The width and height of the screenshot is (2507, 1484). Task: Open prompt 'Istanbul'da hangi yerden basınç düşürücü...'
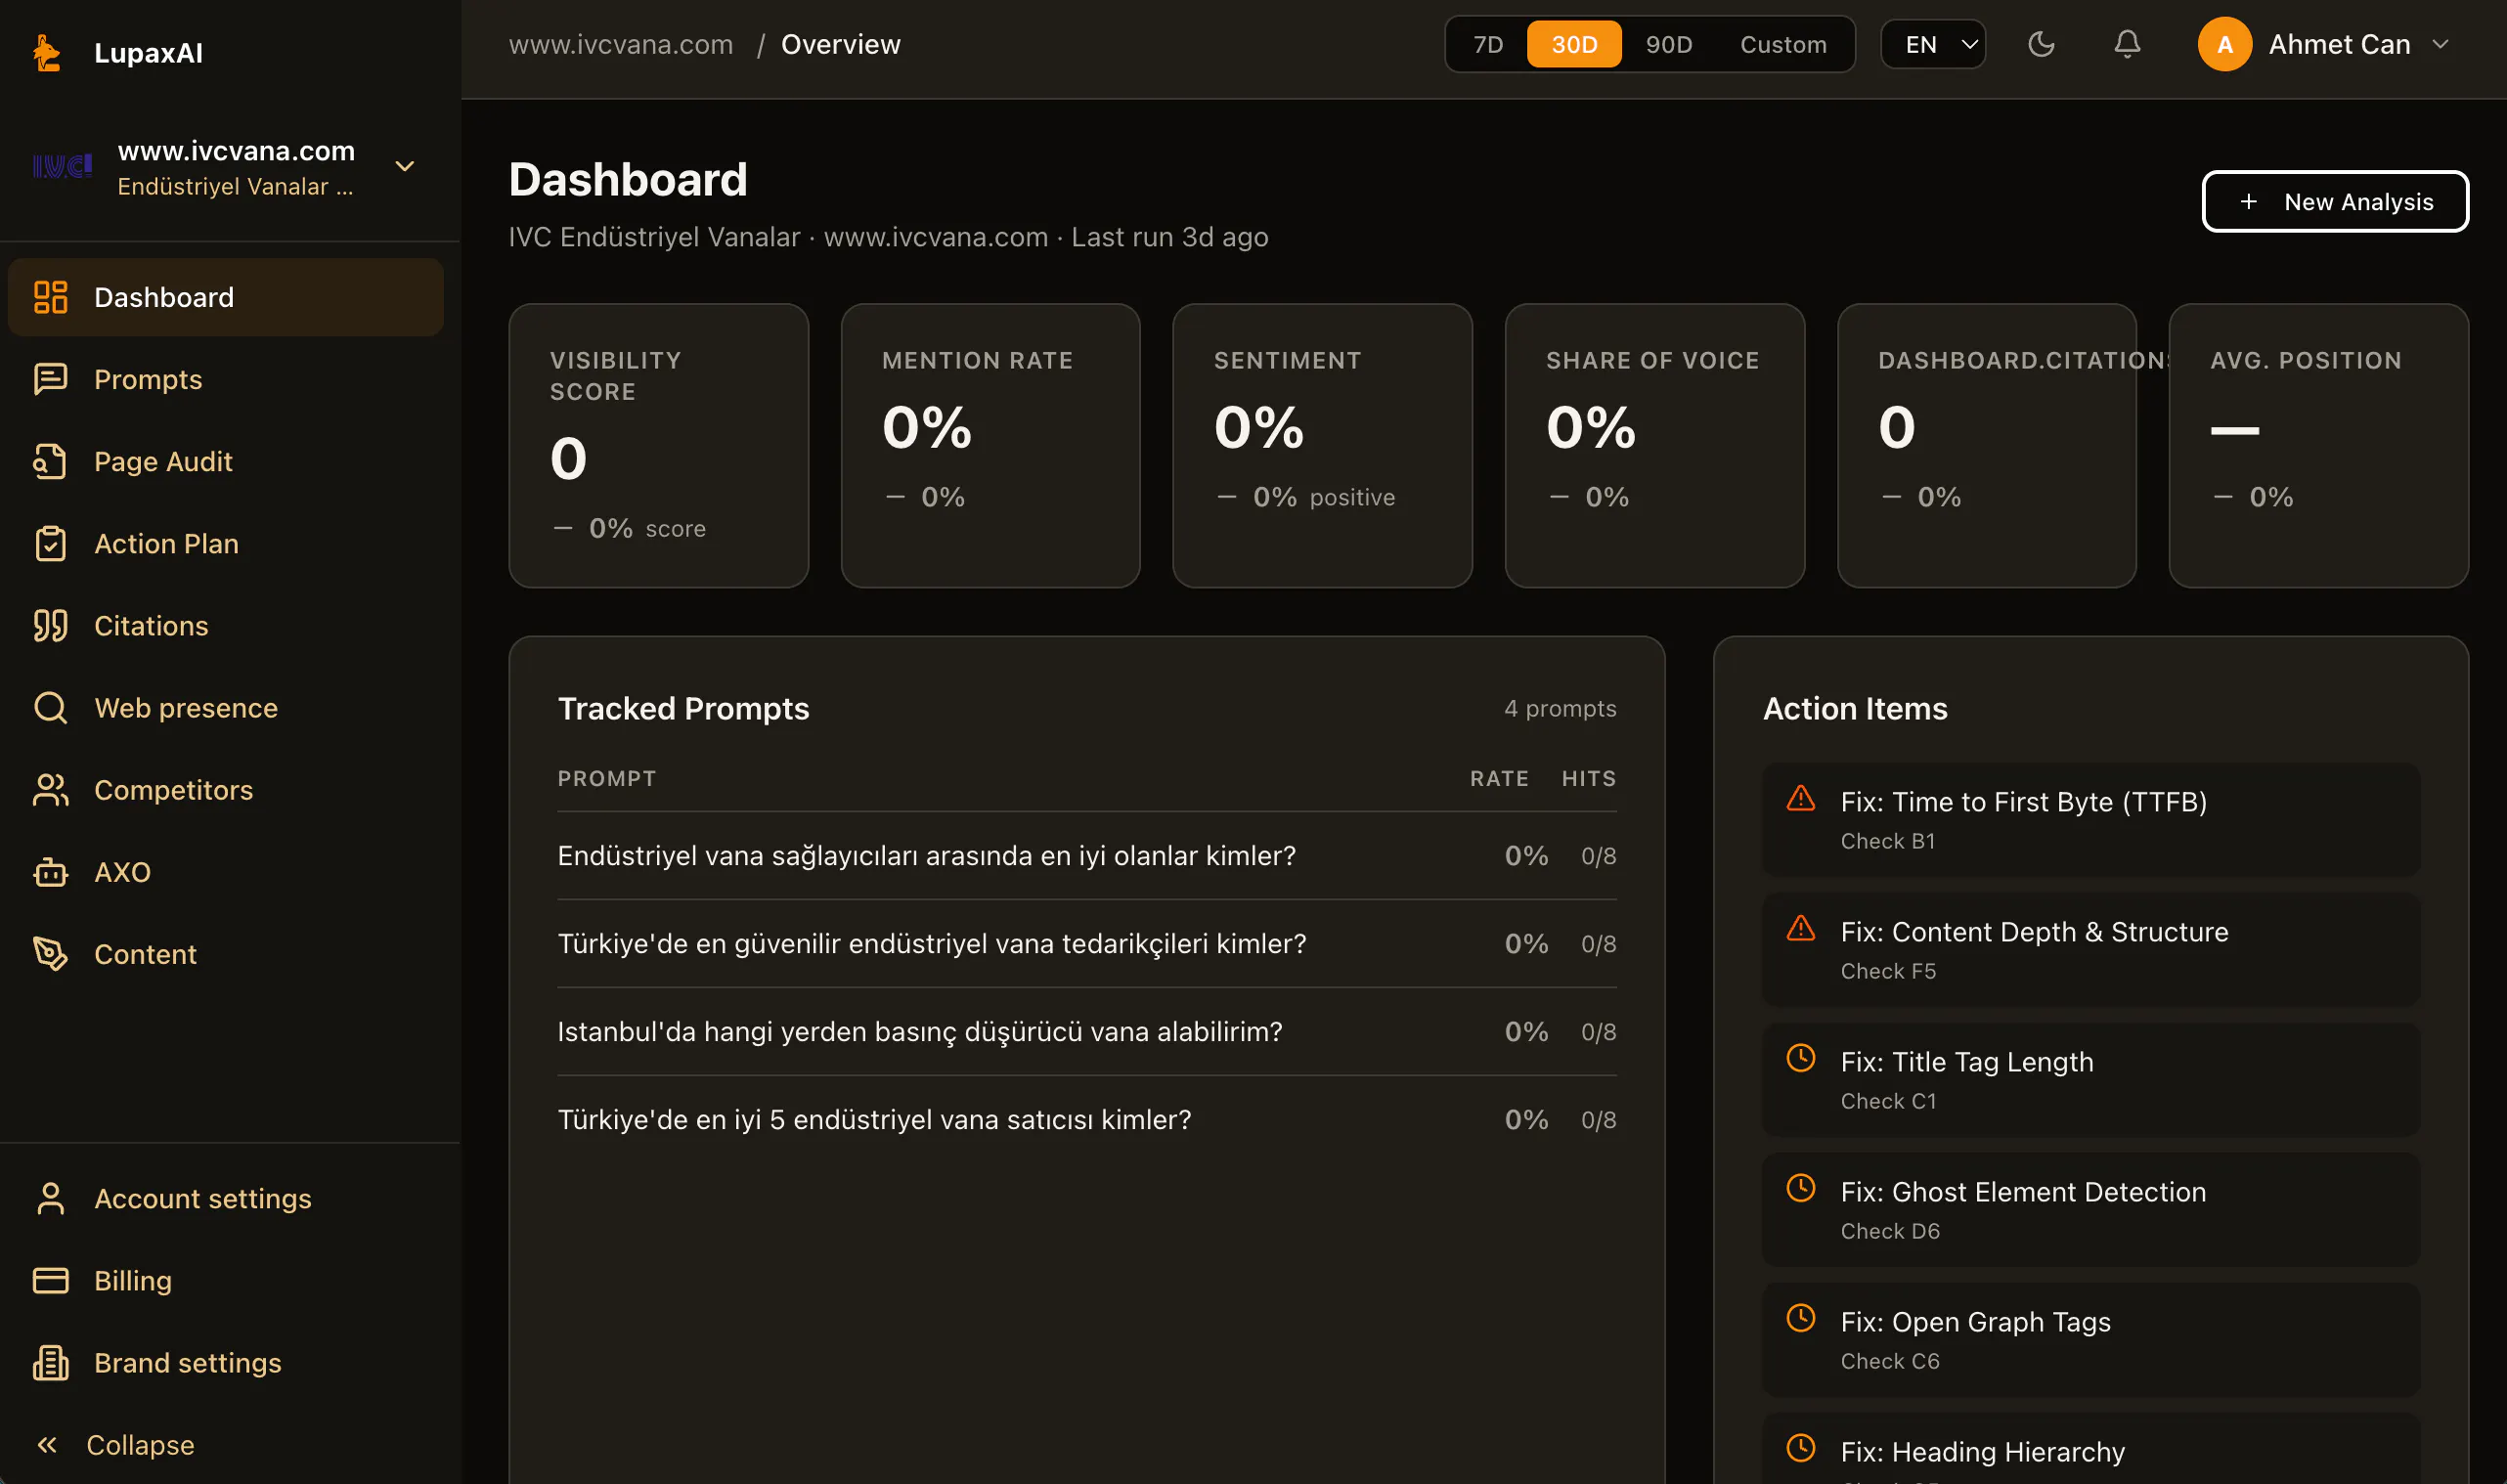point(1087,1031)
